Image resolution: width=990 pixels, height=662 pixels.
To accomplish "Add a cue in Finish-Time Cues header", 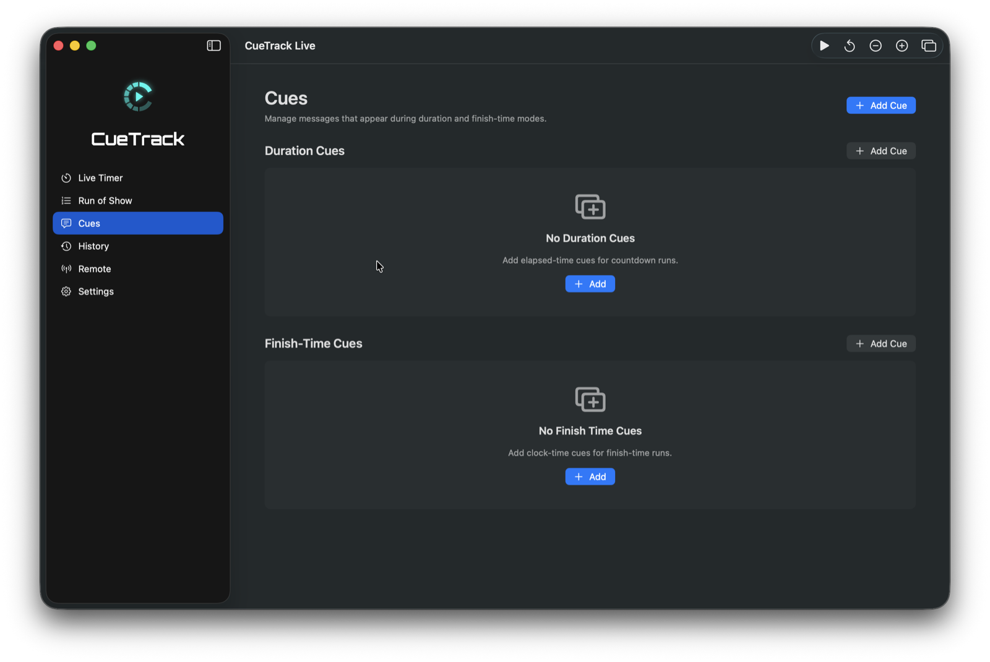I will click(x=881, y=344).
